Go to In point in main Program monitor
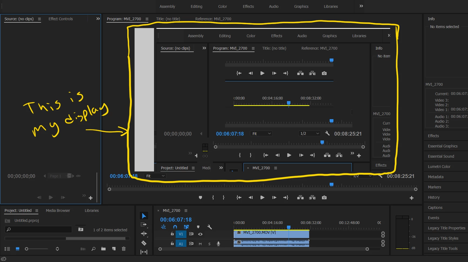 pos(239,198)
